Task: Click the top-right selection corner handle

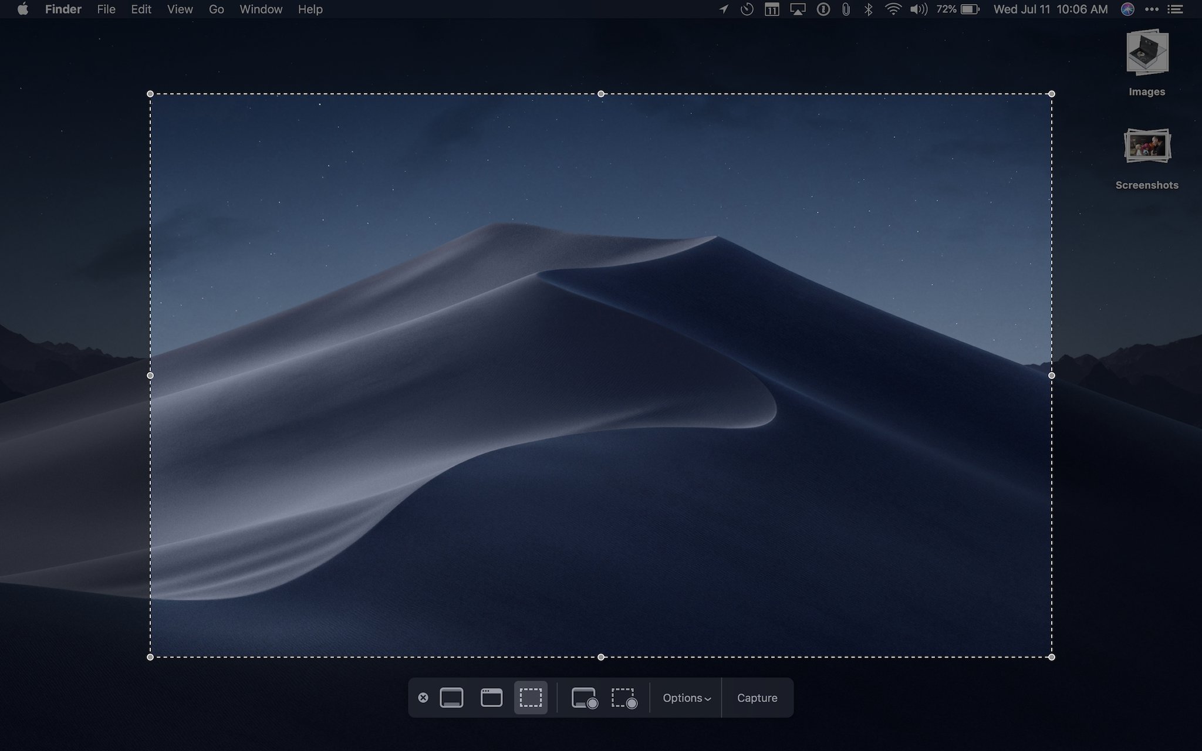Action: tap(1052, 94)
